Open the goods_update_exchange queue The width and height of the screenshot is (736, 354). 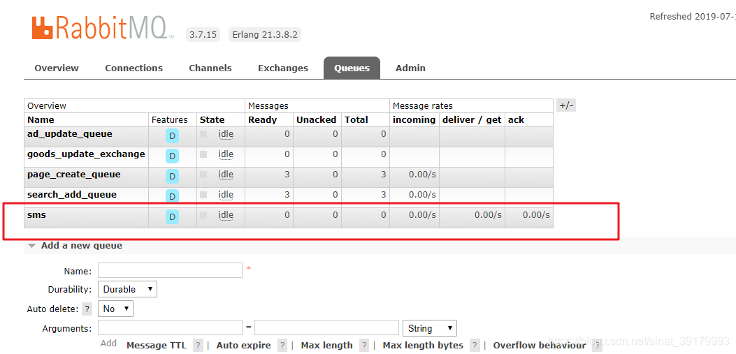[x=86, y=154]
